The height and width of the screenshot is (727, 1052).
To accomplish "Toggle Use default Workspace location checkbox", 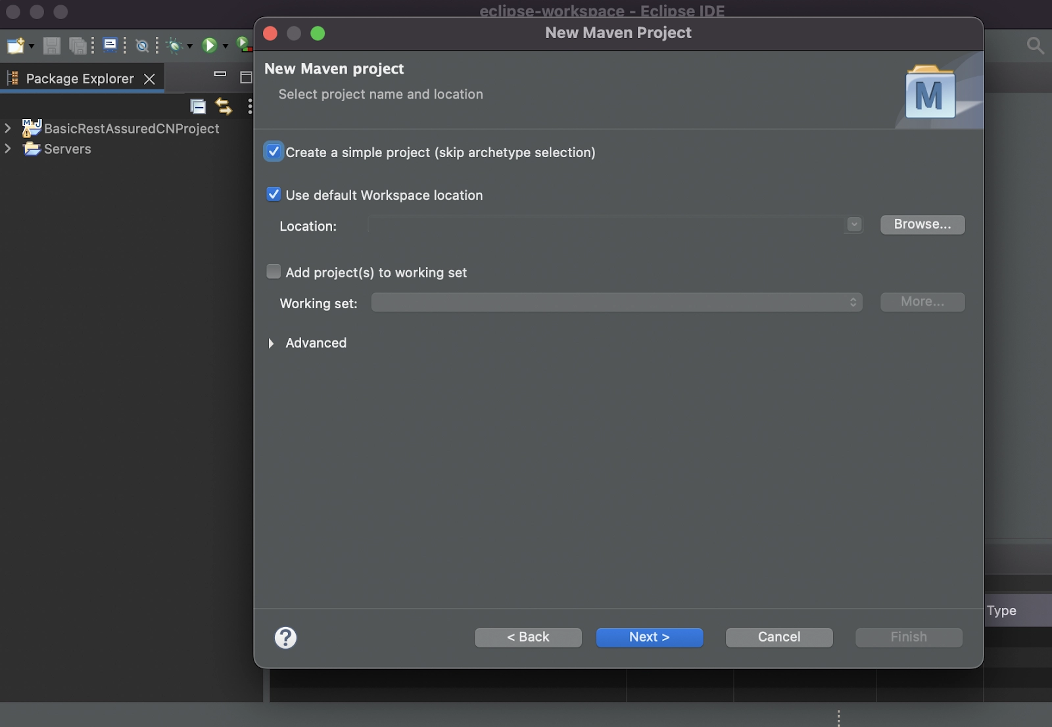I will click(x=274, y=195).
